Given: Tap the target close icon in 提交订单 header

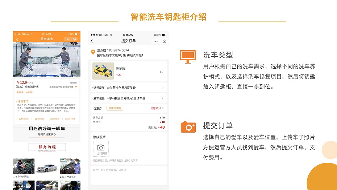Looking at the screenshot, I should [165, 41].
